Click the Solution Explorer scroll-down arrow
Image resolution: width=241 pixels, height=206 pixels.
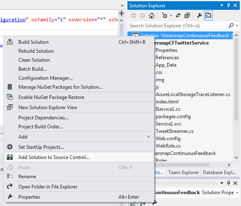[x=237, y=158]
